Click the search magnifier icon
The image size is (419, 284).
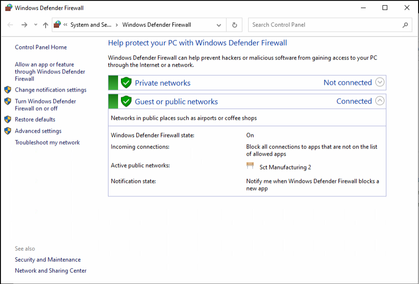point(405,25)
